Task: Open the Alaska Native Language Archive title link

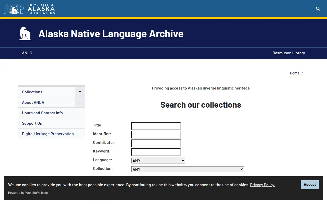Action: tap(111, 34)
